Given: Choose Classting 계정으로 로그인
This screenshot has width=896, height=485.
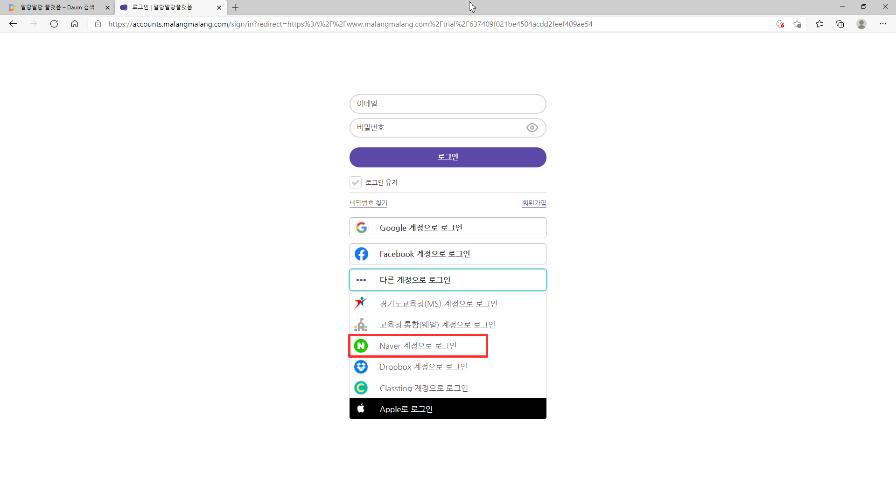Looking at the screenshot, I should 448,388.
